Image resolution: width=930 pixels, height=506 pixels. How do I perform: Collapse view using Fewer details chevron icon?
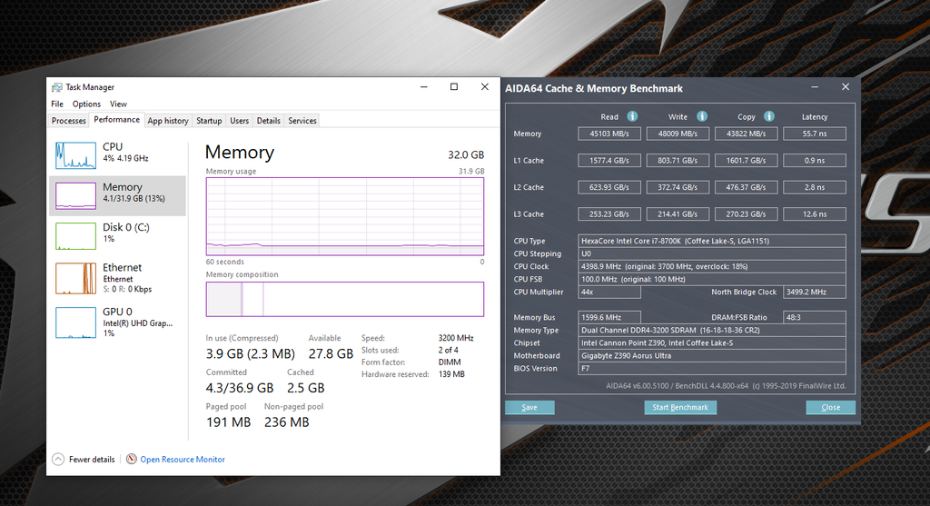pos(58,459)
